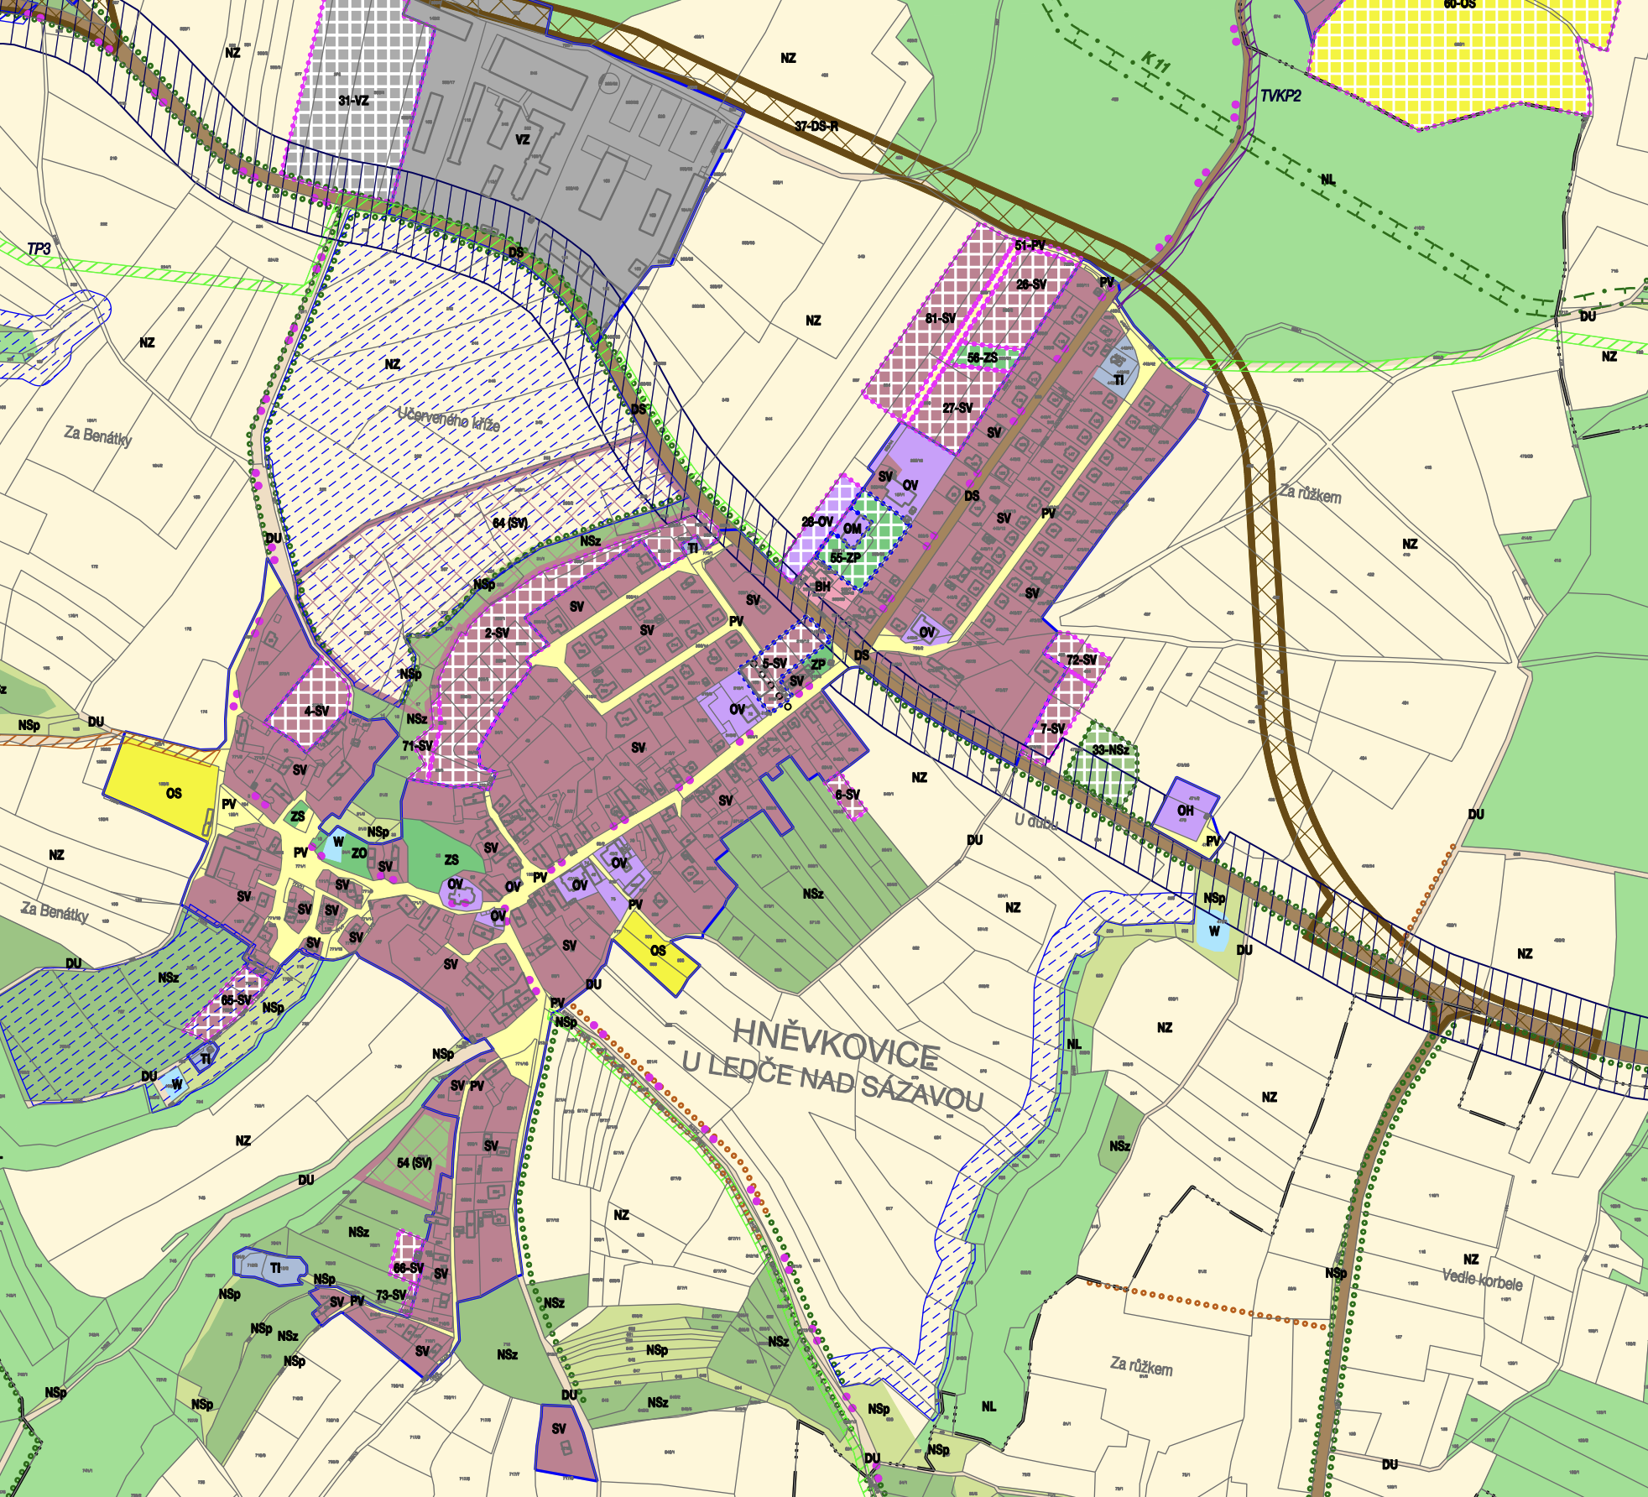Screen dimensions: 1648x1497
Task: Select the 31-VZ hatched plot label
Action: click(353, 101)
